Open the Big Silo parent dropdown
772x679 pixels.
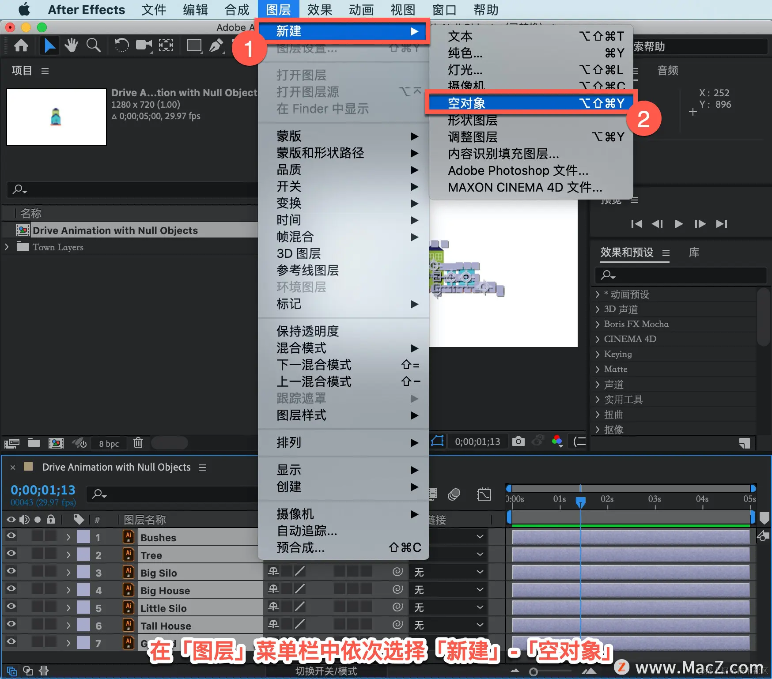(x=449, y=572)
